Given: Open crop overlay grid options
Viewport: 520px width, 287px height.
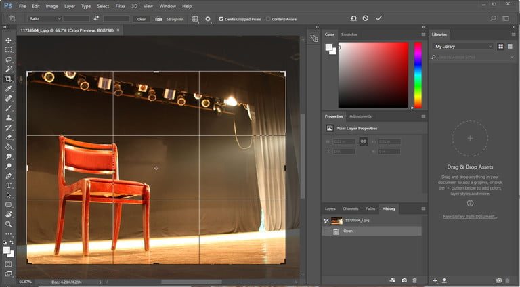Looking at the screenshot, I should tap(195, 19).
